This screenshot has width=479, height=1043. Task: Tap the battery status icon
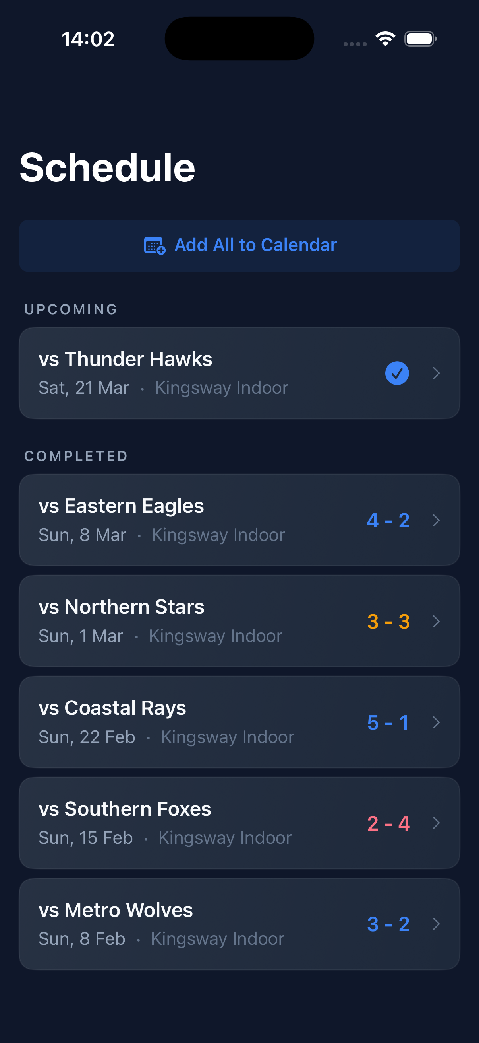(x=420, y=39)
